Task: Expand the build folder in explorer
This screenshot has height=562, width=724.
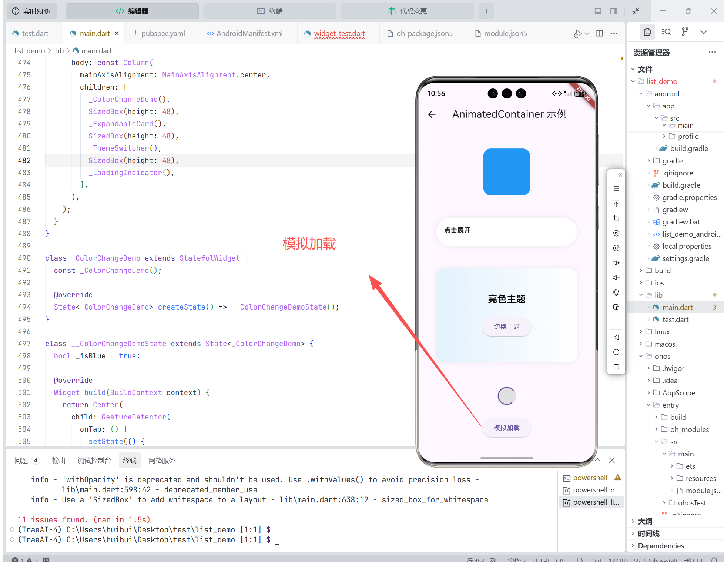Action: click(663, 271)
